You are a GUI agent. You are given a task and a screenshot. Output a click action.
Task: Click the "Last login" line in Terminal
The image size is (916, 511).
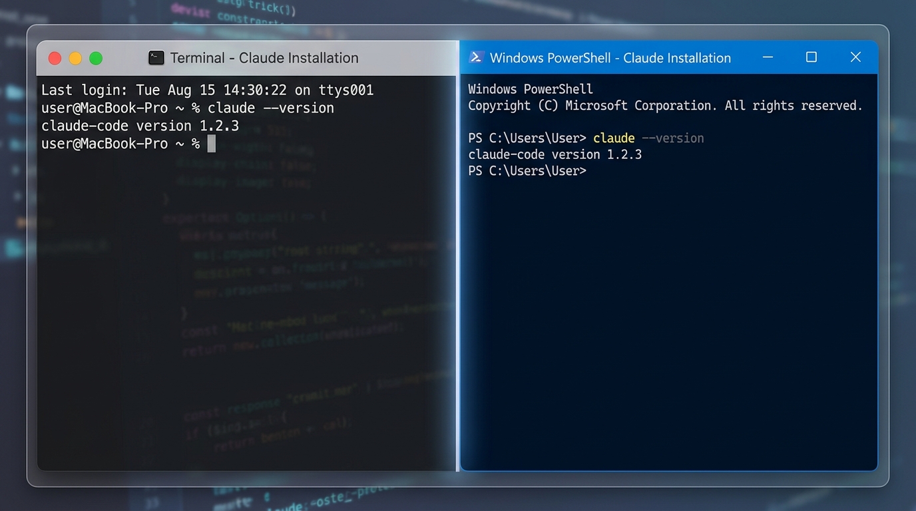coord(207,90)
